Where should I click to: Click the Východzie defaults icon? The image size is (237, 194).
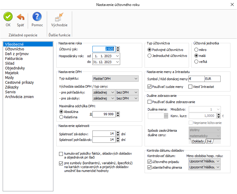pyautogui.click(x=59, y=17)
